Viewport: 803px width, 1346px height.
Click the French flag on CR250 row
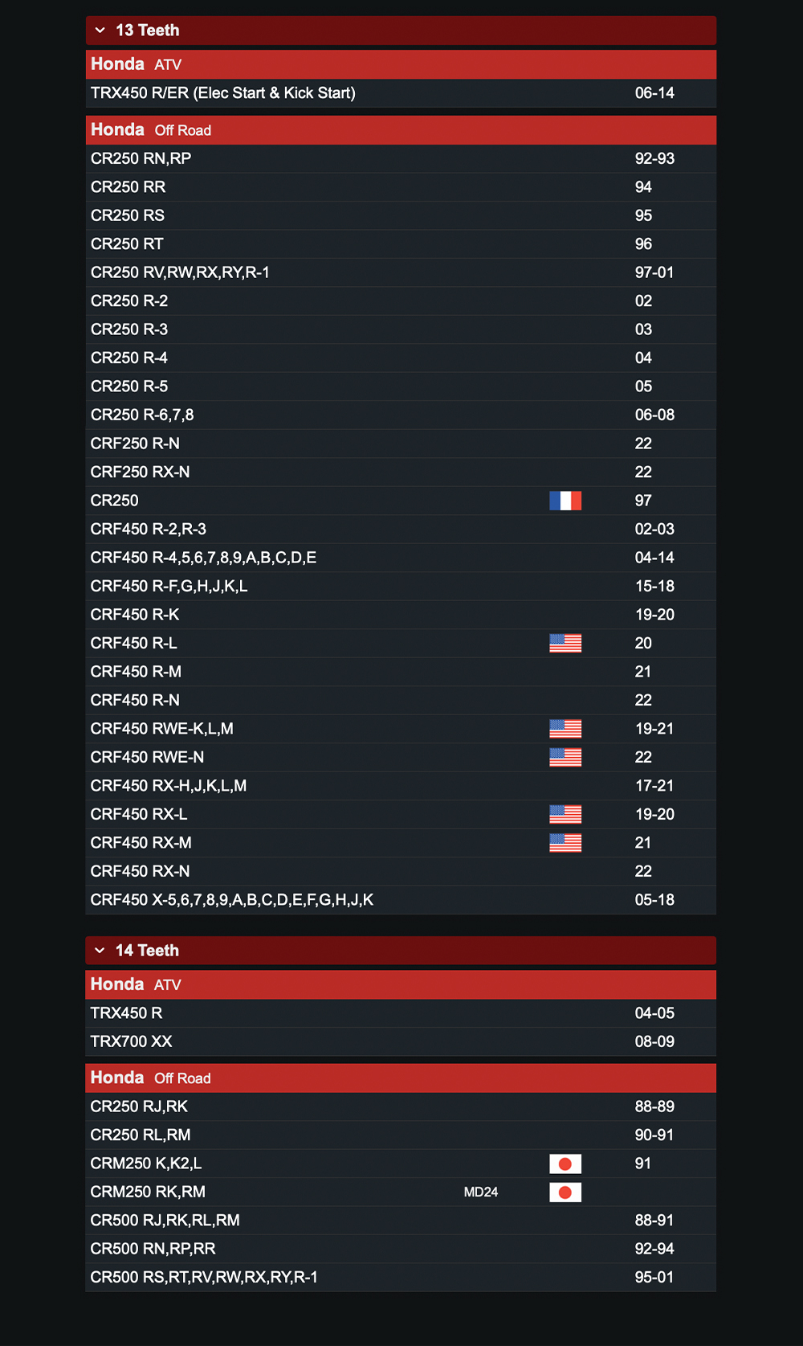pos(565,501)
